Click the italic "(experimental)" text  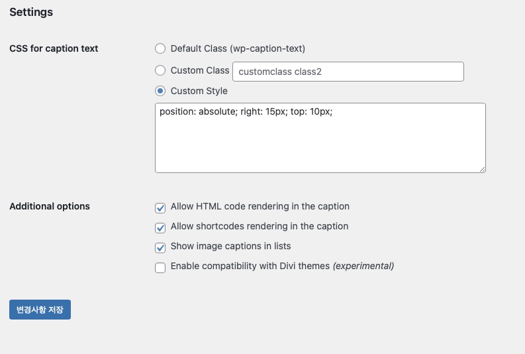point(363,266)
